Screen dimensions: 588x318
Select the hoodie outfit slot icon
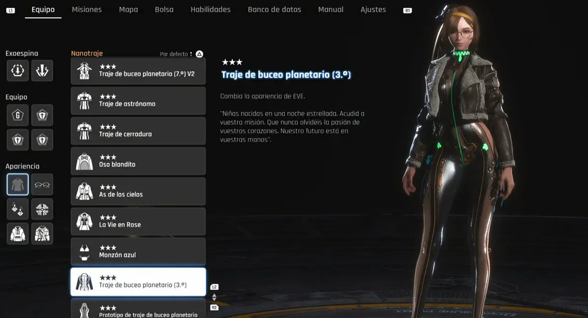point(17,234)
